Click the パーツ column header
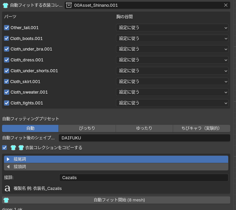The height and width of the screenshot is (210, 236). pyautogui.click(x=10, y=17)
